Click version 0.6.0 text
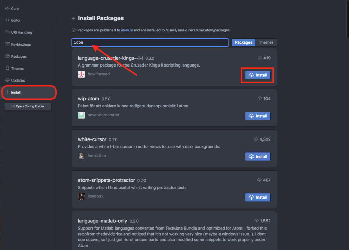 150,58
